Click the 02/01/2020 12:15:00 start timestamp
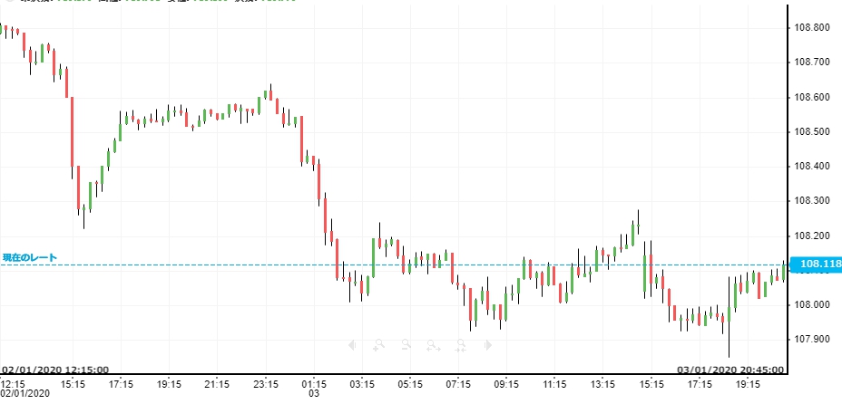Image resolution: width=842 pixels, height=404 pixels. tap(55, 370)
